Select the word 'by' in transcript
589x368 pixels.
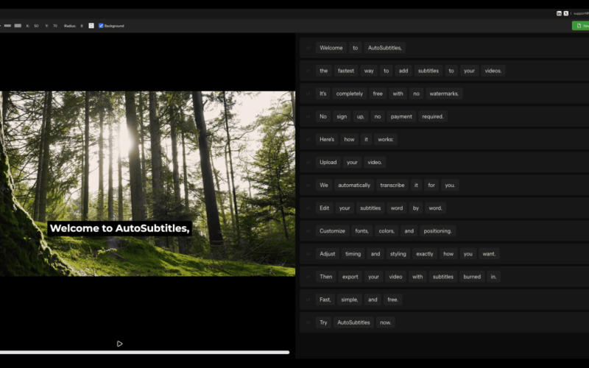click(415, 208)
